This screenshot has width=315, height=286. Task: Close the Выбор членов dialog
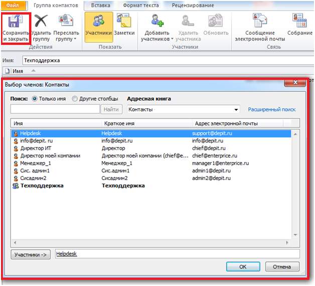point(295,82)
